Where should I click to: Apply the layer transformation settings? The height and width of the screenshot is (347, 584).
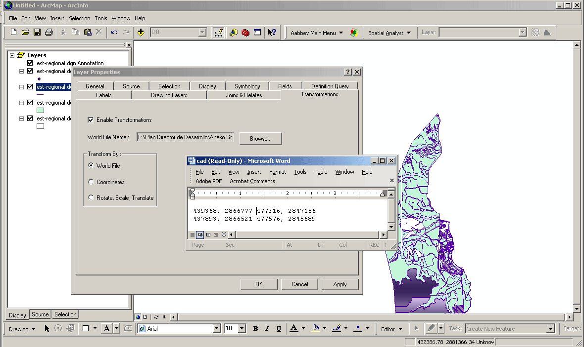coord(340,284)
